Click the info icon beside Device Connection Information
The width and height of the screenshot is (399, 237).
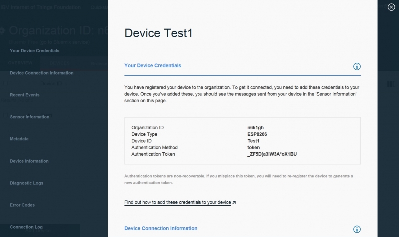pyautogui.click(x=357, y=229)
